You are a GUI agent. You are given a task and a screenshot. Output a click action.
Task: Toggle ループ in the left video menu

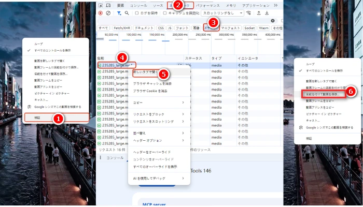38,44
